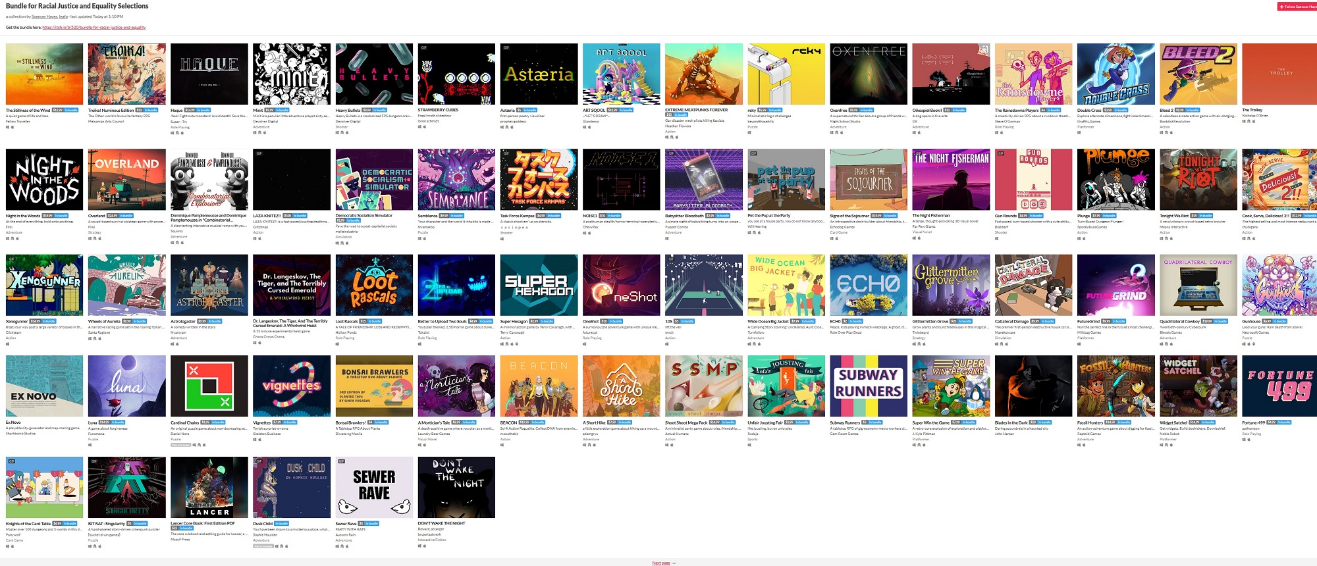Click GIF badge on Dusk Child thumbnail
The image size is (1317, 566).
pyautogui.click(x=259, y=461)
